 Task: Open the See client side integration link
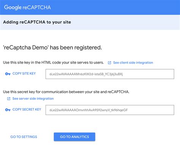point(133,62)
